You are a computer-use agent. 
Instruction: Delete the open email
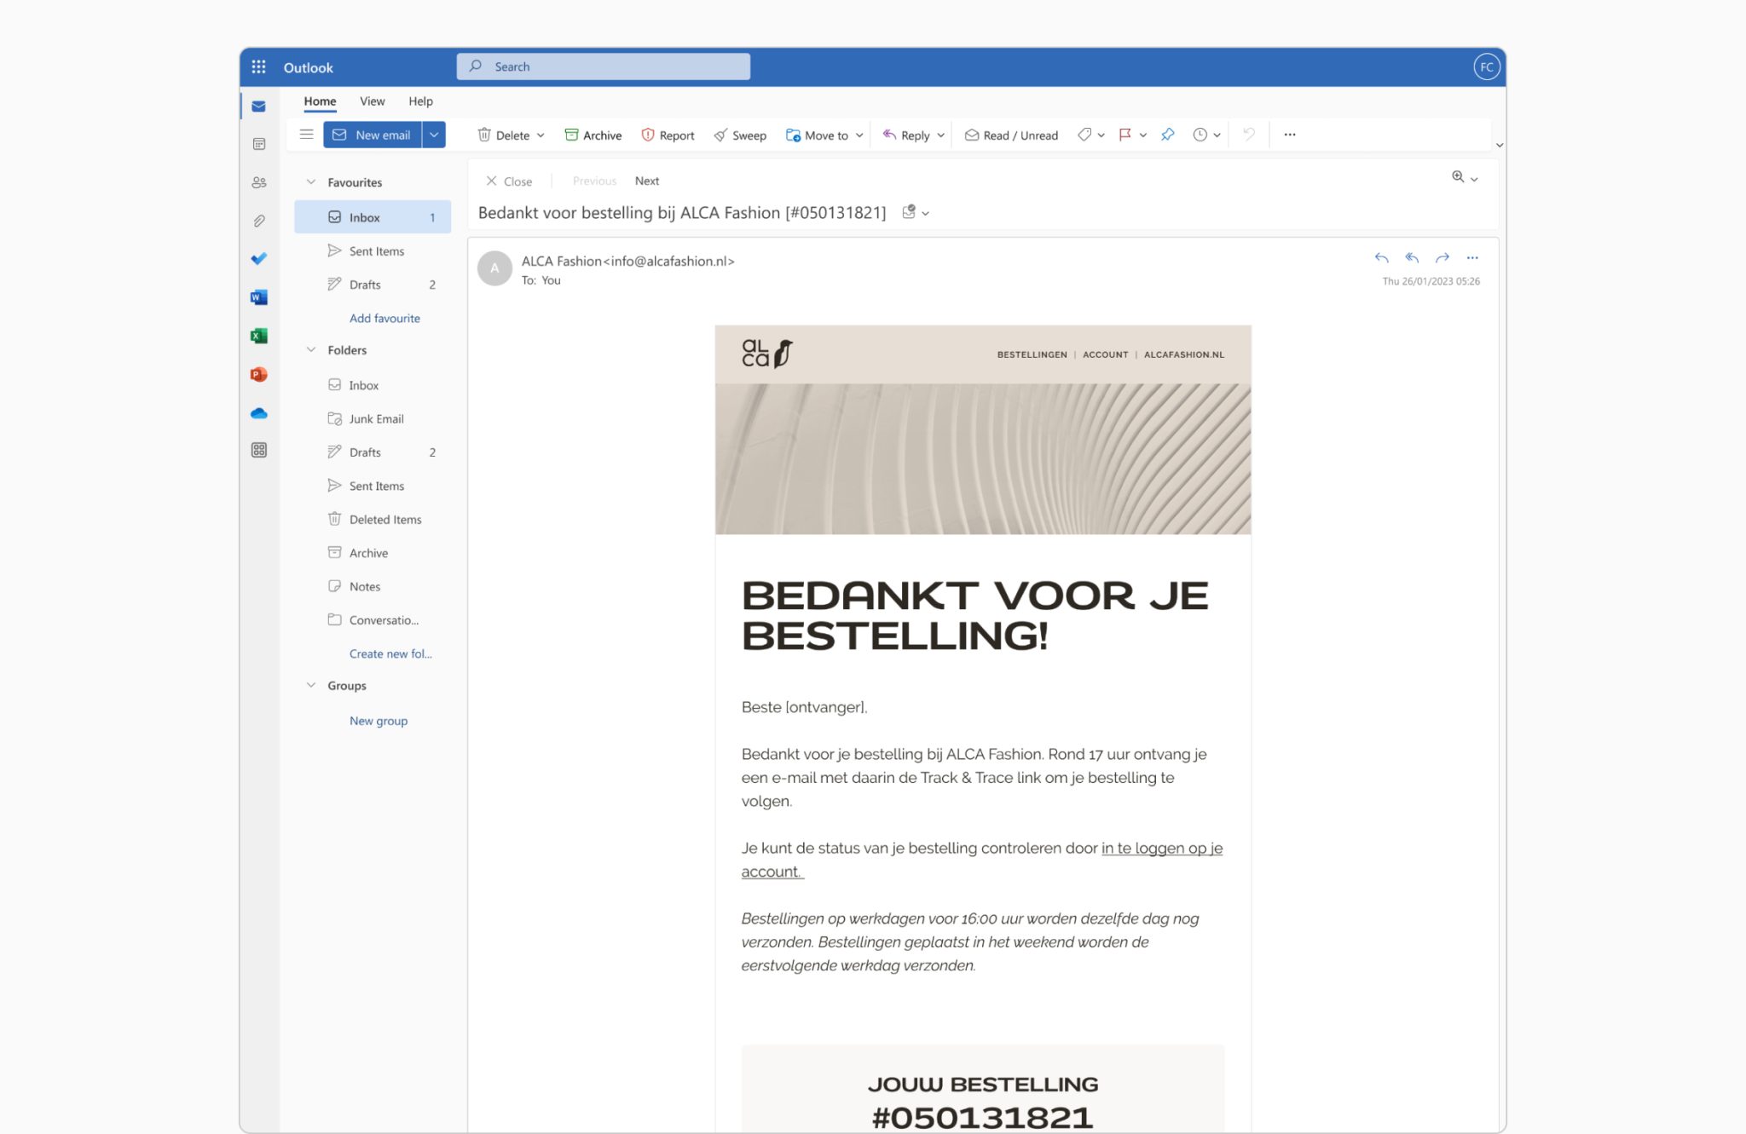(x=503, y=135)
